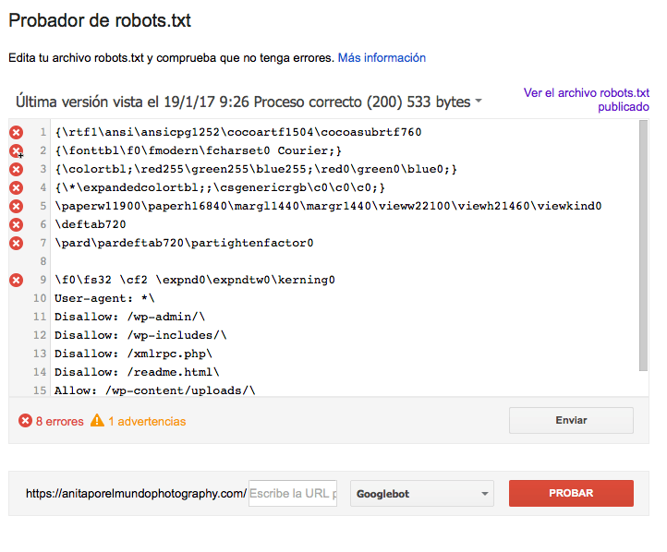Click the error icon on line 1

coord(16,133)
